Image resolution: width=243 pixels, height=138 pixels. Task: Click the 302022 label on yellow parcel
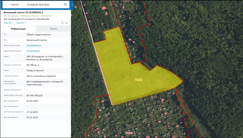(x=139, y=80)
